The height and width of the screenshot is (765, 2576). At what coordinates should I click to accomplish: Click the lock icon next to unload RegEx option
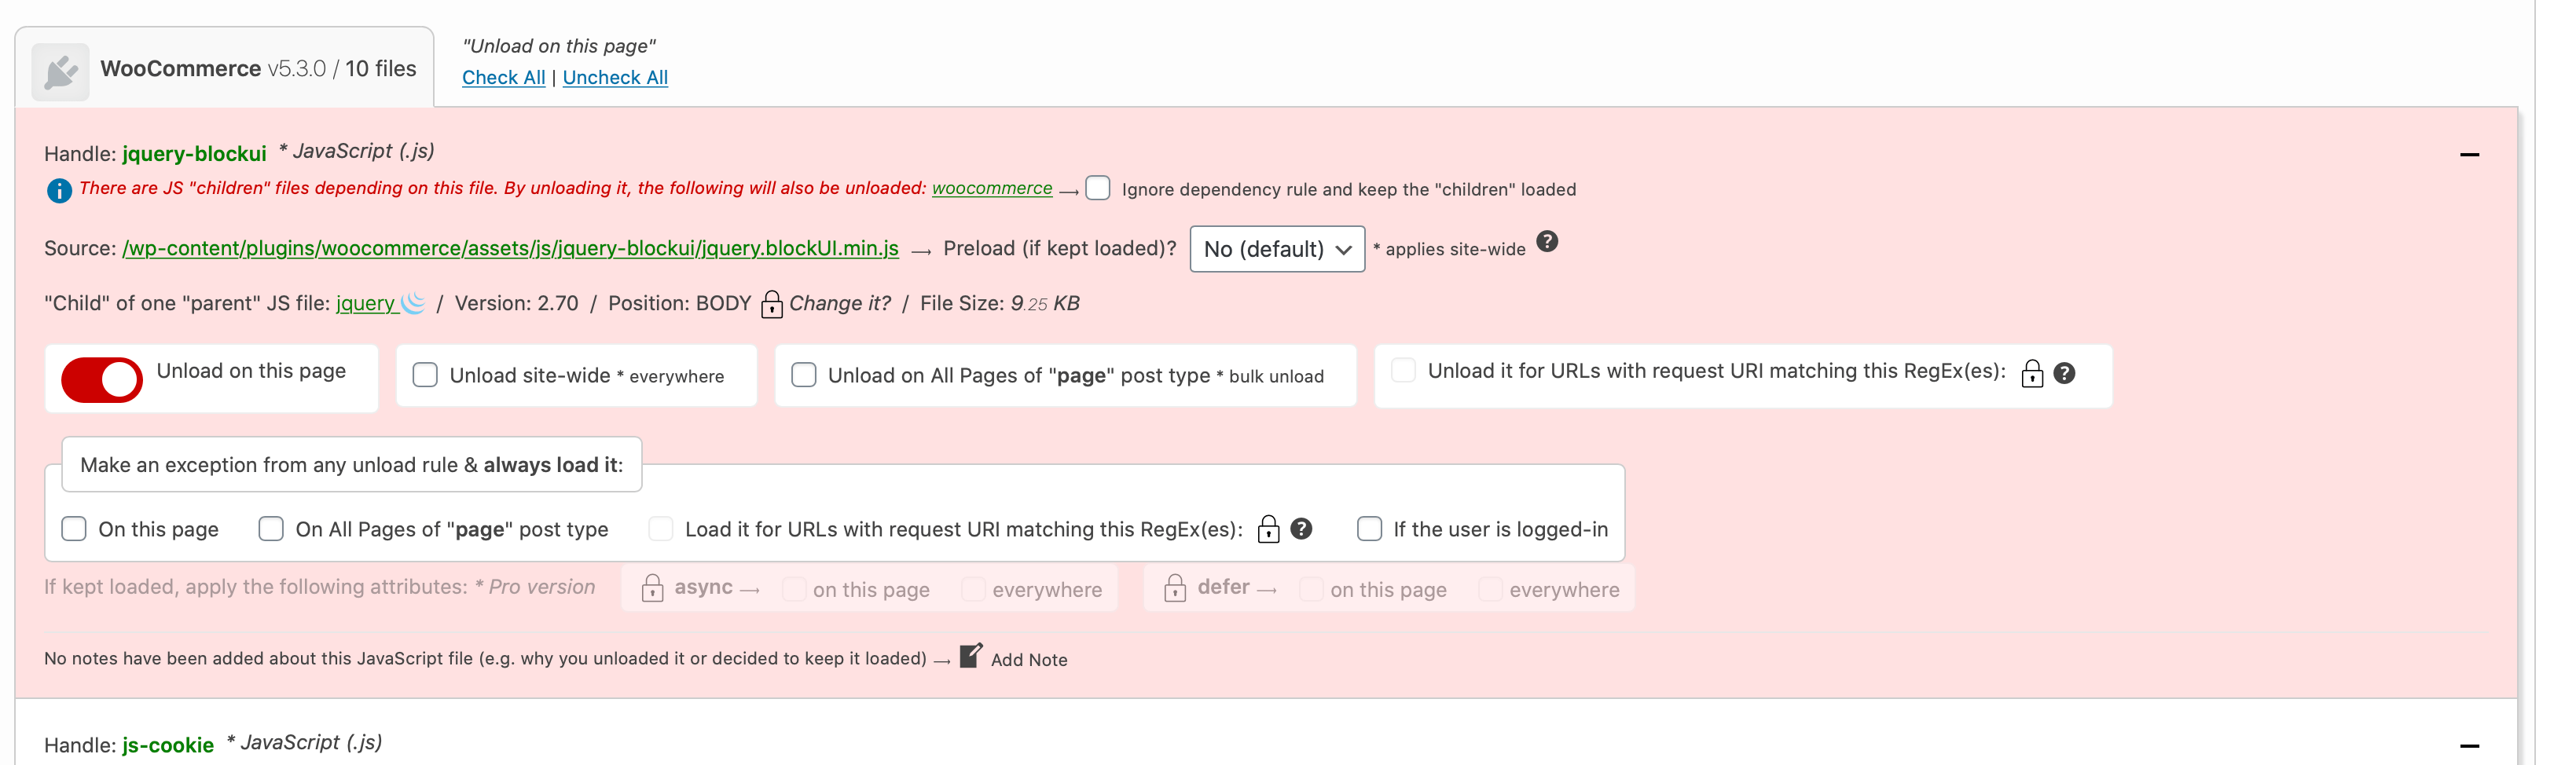click(x=2032, y=373)
